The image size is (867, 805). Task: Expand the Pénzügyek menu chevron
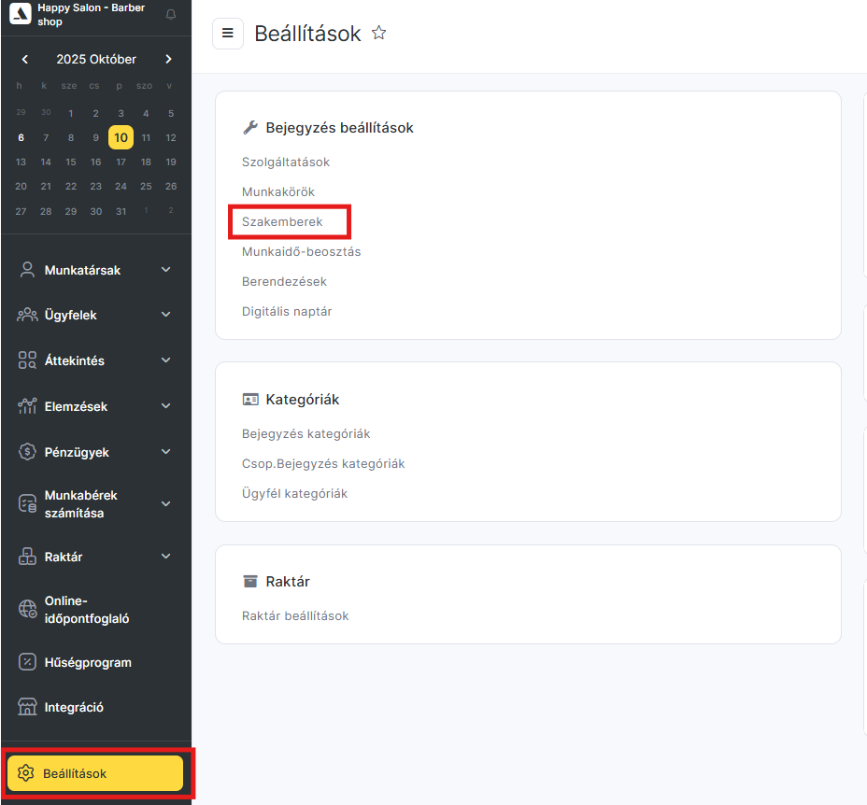click(166, 452)
